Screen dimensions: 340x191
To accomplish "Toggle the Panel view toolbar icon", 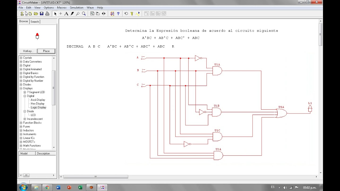I will click(22, 14).
